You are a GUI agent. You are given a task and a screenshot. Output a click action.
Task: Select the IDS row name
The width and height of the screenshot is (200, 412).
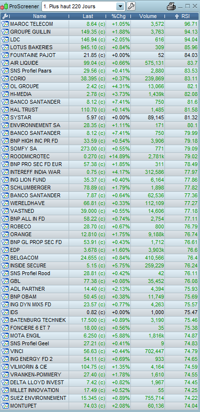click(14, 313)
